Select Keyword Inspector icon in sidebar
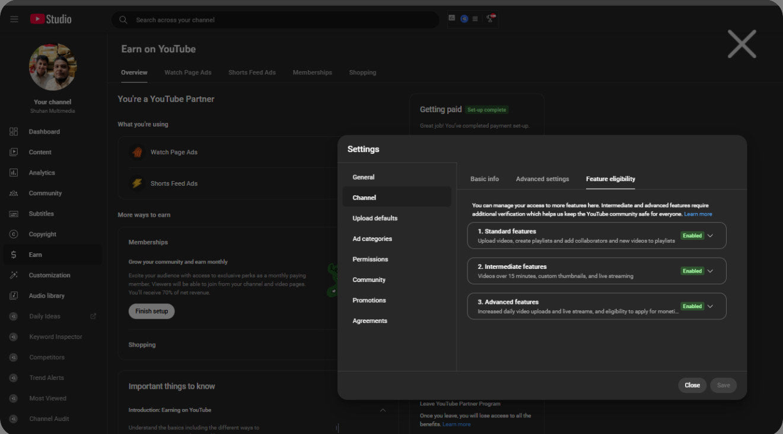The image size is (783, 434). coord(14,337)
